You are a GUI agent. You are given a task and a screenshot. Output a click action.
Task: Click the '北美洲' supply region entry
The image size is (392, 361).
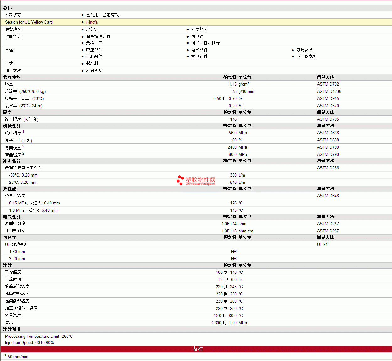pyautogui.click(x=92, y=29)
